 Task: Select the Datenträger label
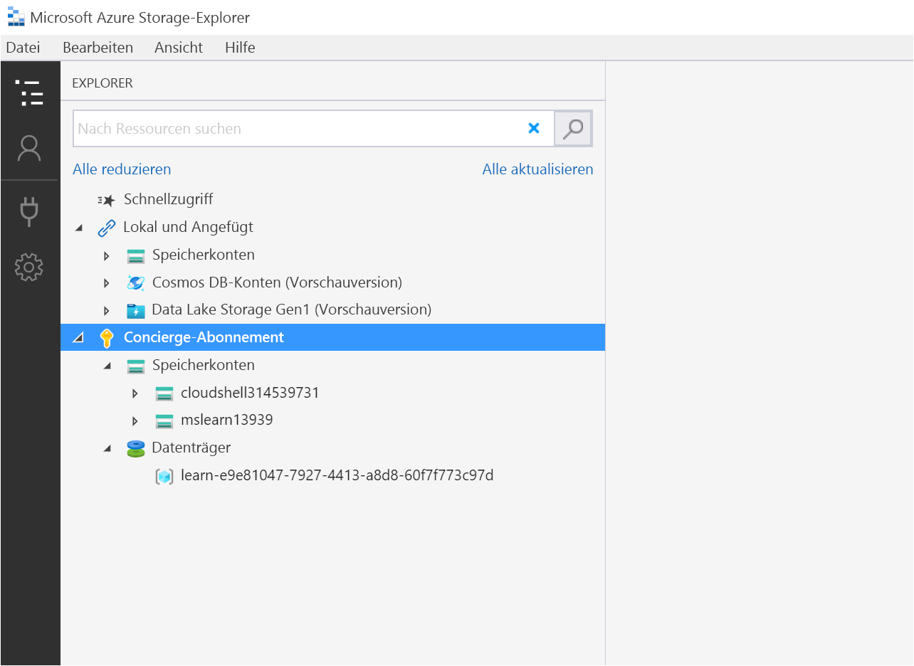(x=191, y=448)
